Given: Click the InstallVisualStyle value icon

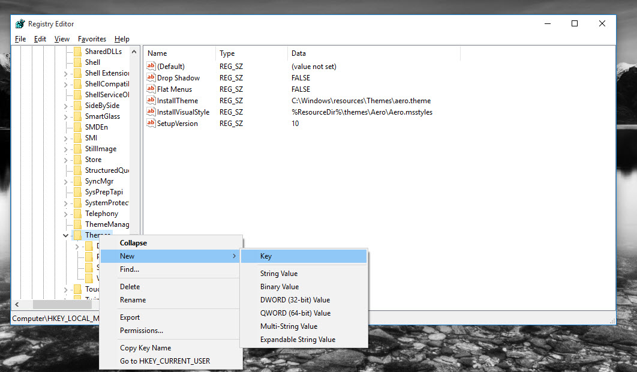Looking at the screenshot, I should click(x=151, y=112).
